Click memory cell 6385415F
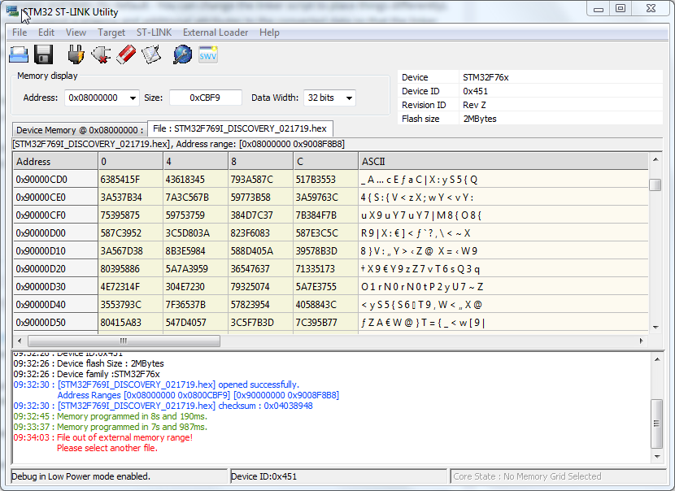This screenshot has height=491, width=675. click(131, 180)
